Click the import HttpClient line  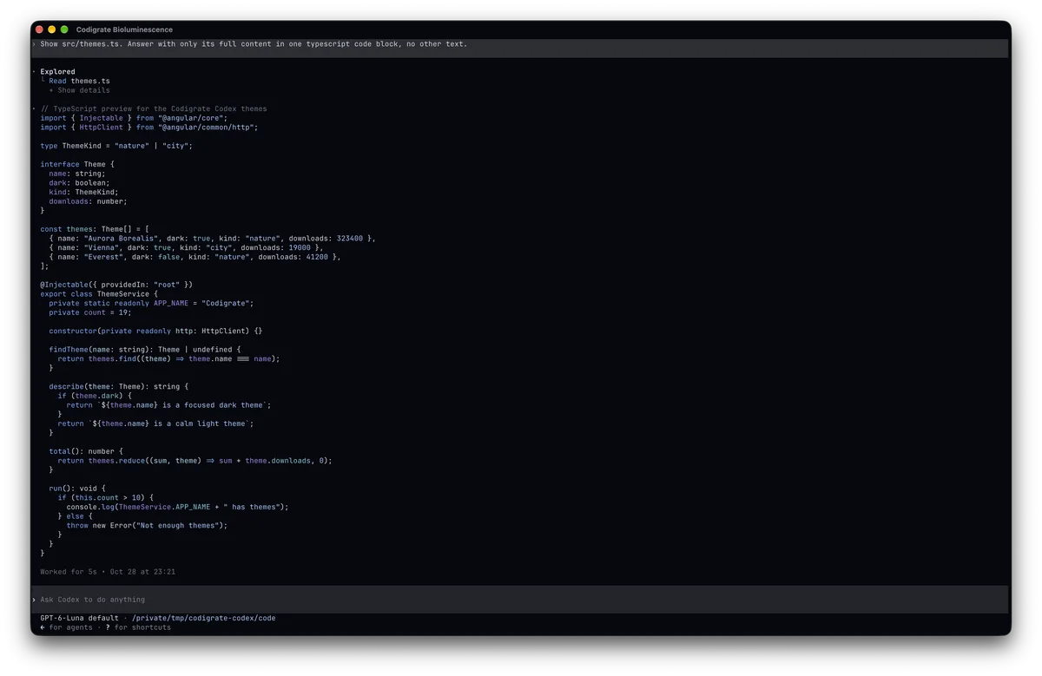[x=149, y=128]
